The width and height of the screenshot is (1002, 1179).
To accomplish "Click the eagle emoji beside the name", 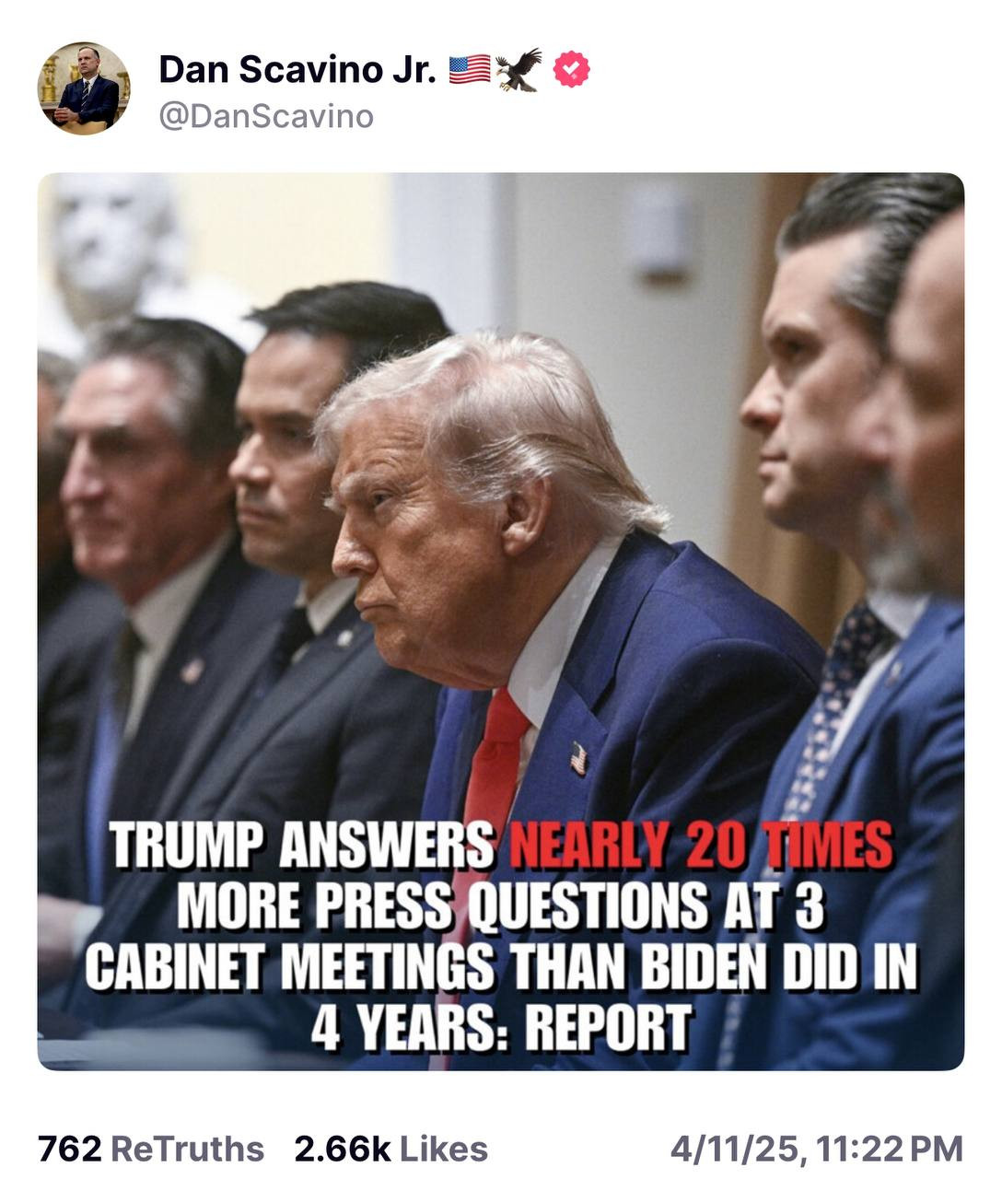I will pyautogui.click(x=518, y=70).
